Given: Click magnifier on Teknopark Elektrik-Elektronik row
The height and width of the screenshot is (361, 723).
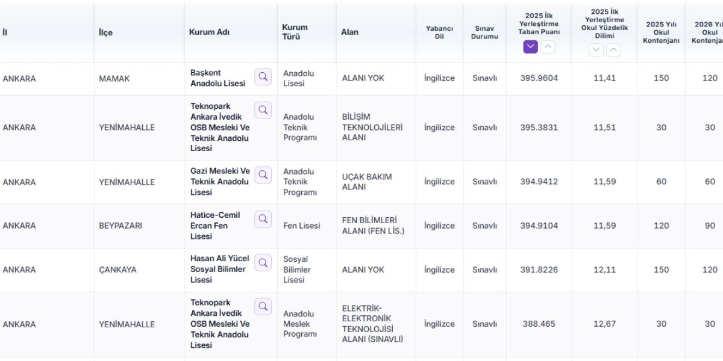Looking at the screenshot, I should click(x=263, y=307).
